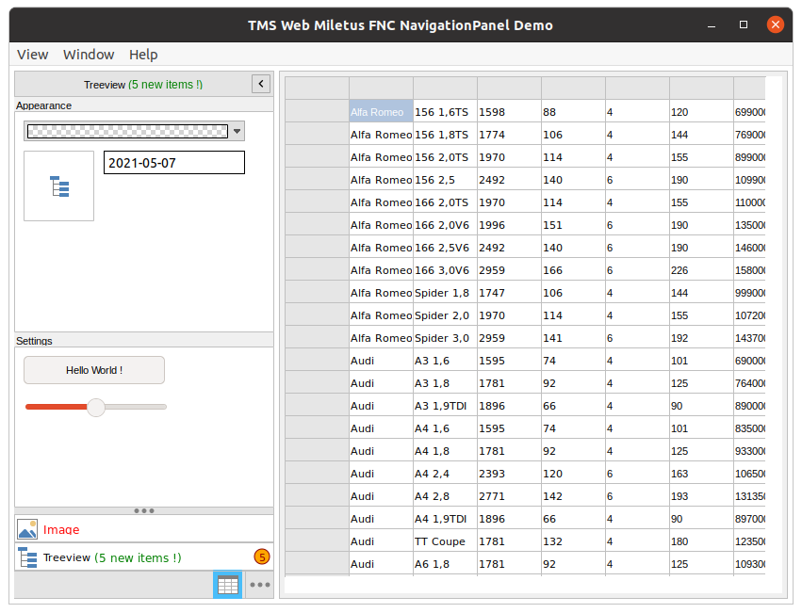Click the splitter dots above Image item

(x=144, y=510)
